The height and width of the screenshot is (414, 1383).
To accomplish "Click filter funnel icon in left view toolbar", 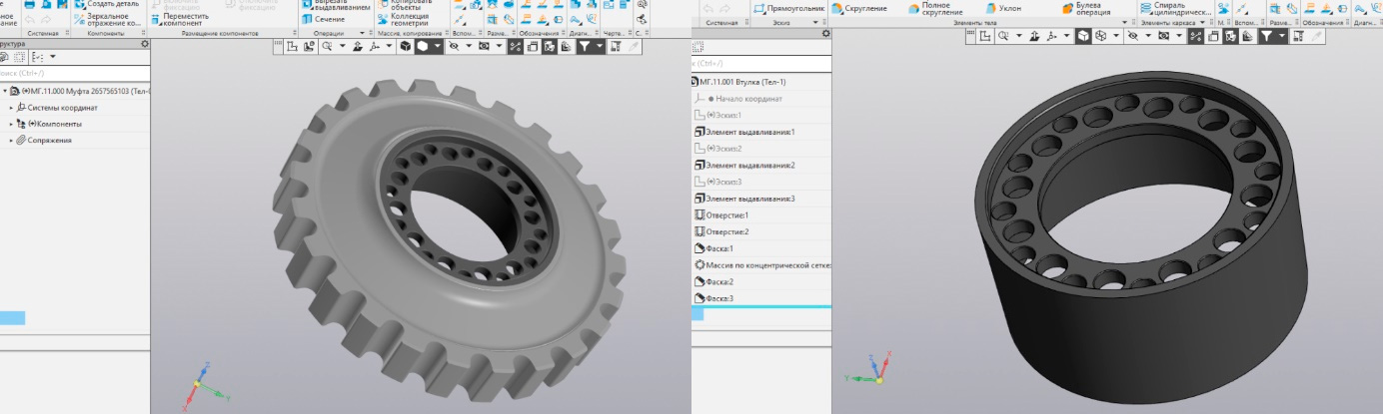I will point(585,47).
